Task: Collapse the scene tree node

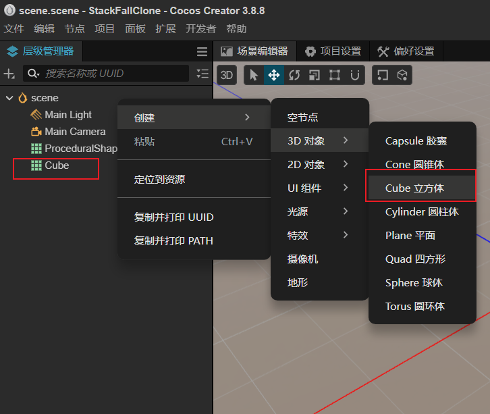Action: (x=9, y=98)
